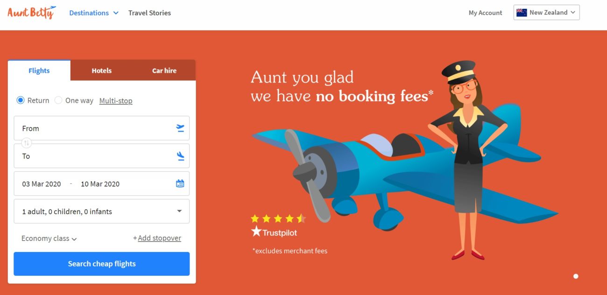Click the Trustpilot star logo
Screen dimensions: 607x295
click(256, 232)
